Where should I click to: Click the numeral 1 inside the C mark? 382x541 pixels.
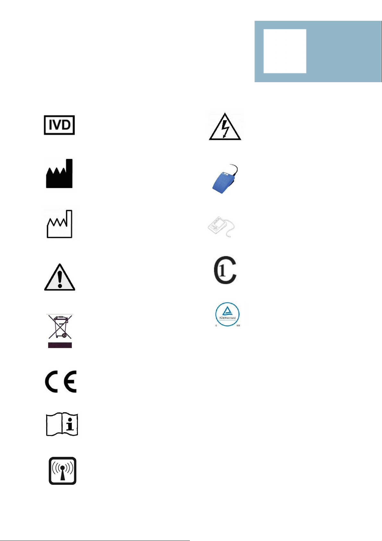click(x=222, y=270)
